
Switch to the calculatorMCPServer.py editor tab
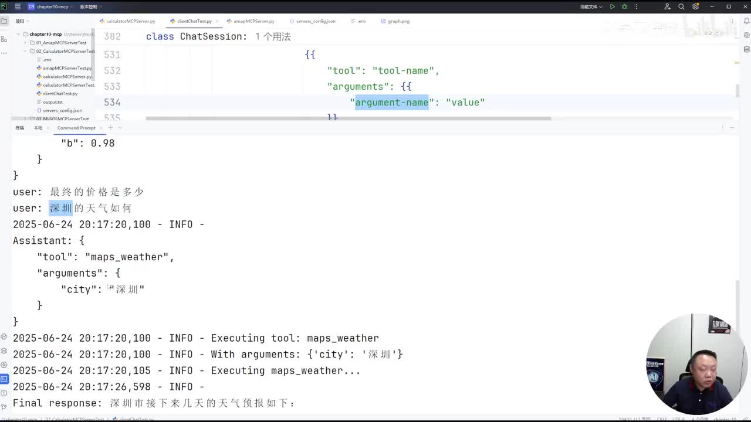(127, 21)
